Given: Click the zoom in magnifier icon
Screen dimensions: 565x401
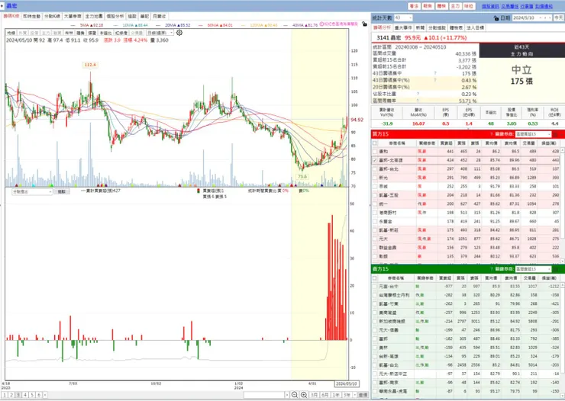Looking at the screenshot, I should [304, 395].
